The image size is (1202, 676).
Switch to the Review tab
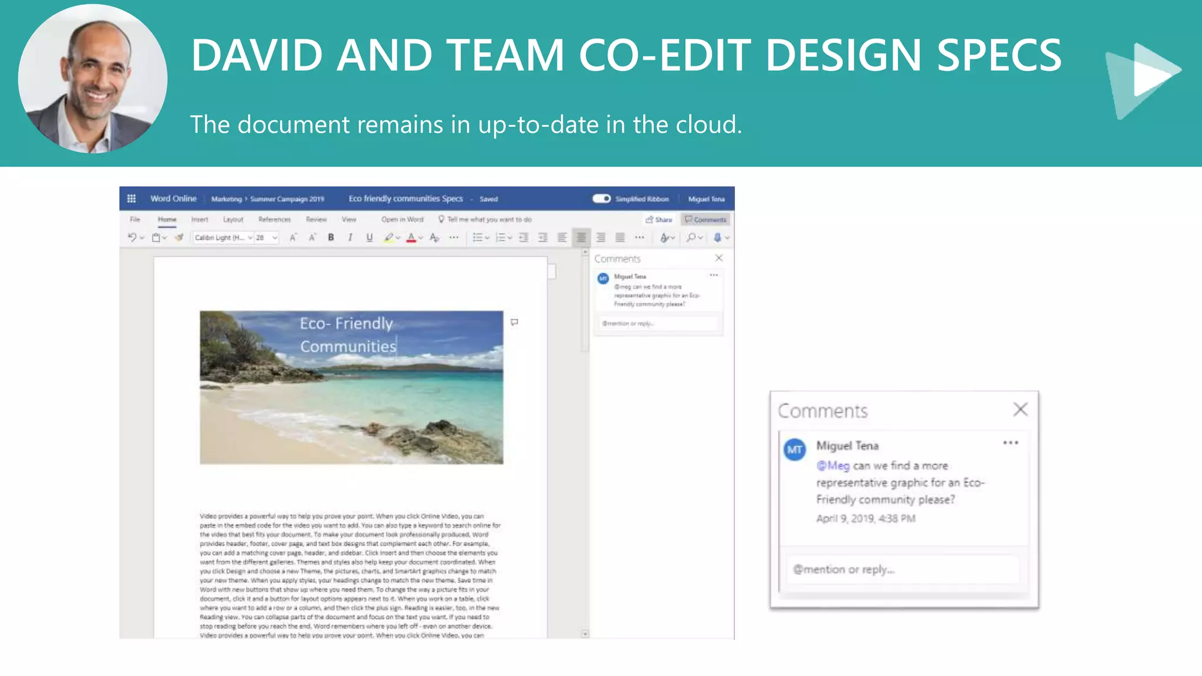pyautogui.click(x=316, y=219)
